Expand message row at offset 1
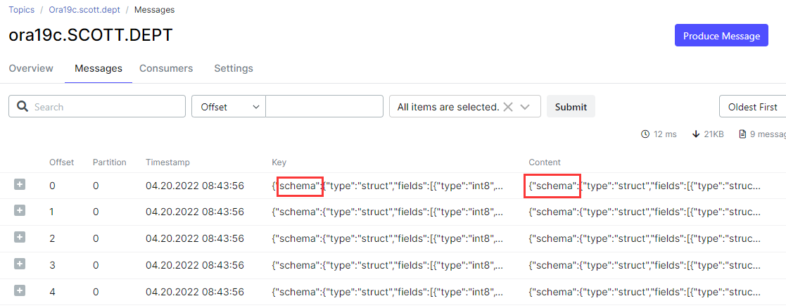Viewport: 786px width, 308px height. click(20, 211)
